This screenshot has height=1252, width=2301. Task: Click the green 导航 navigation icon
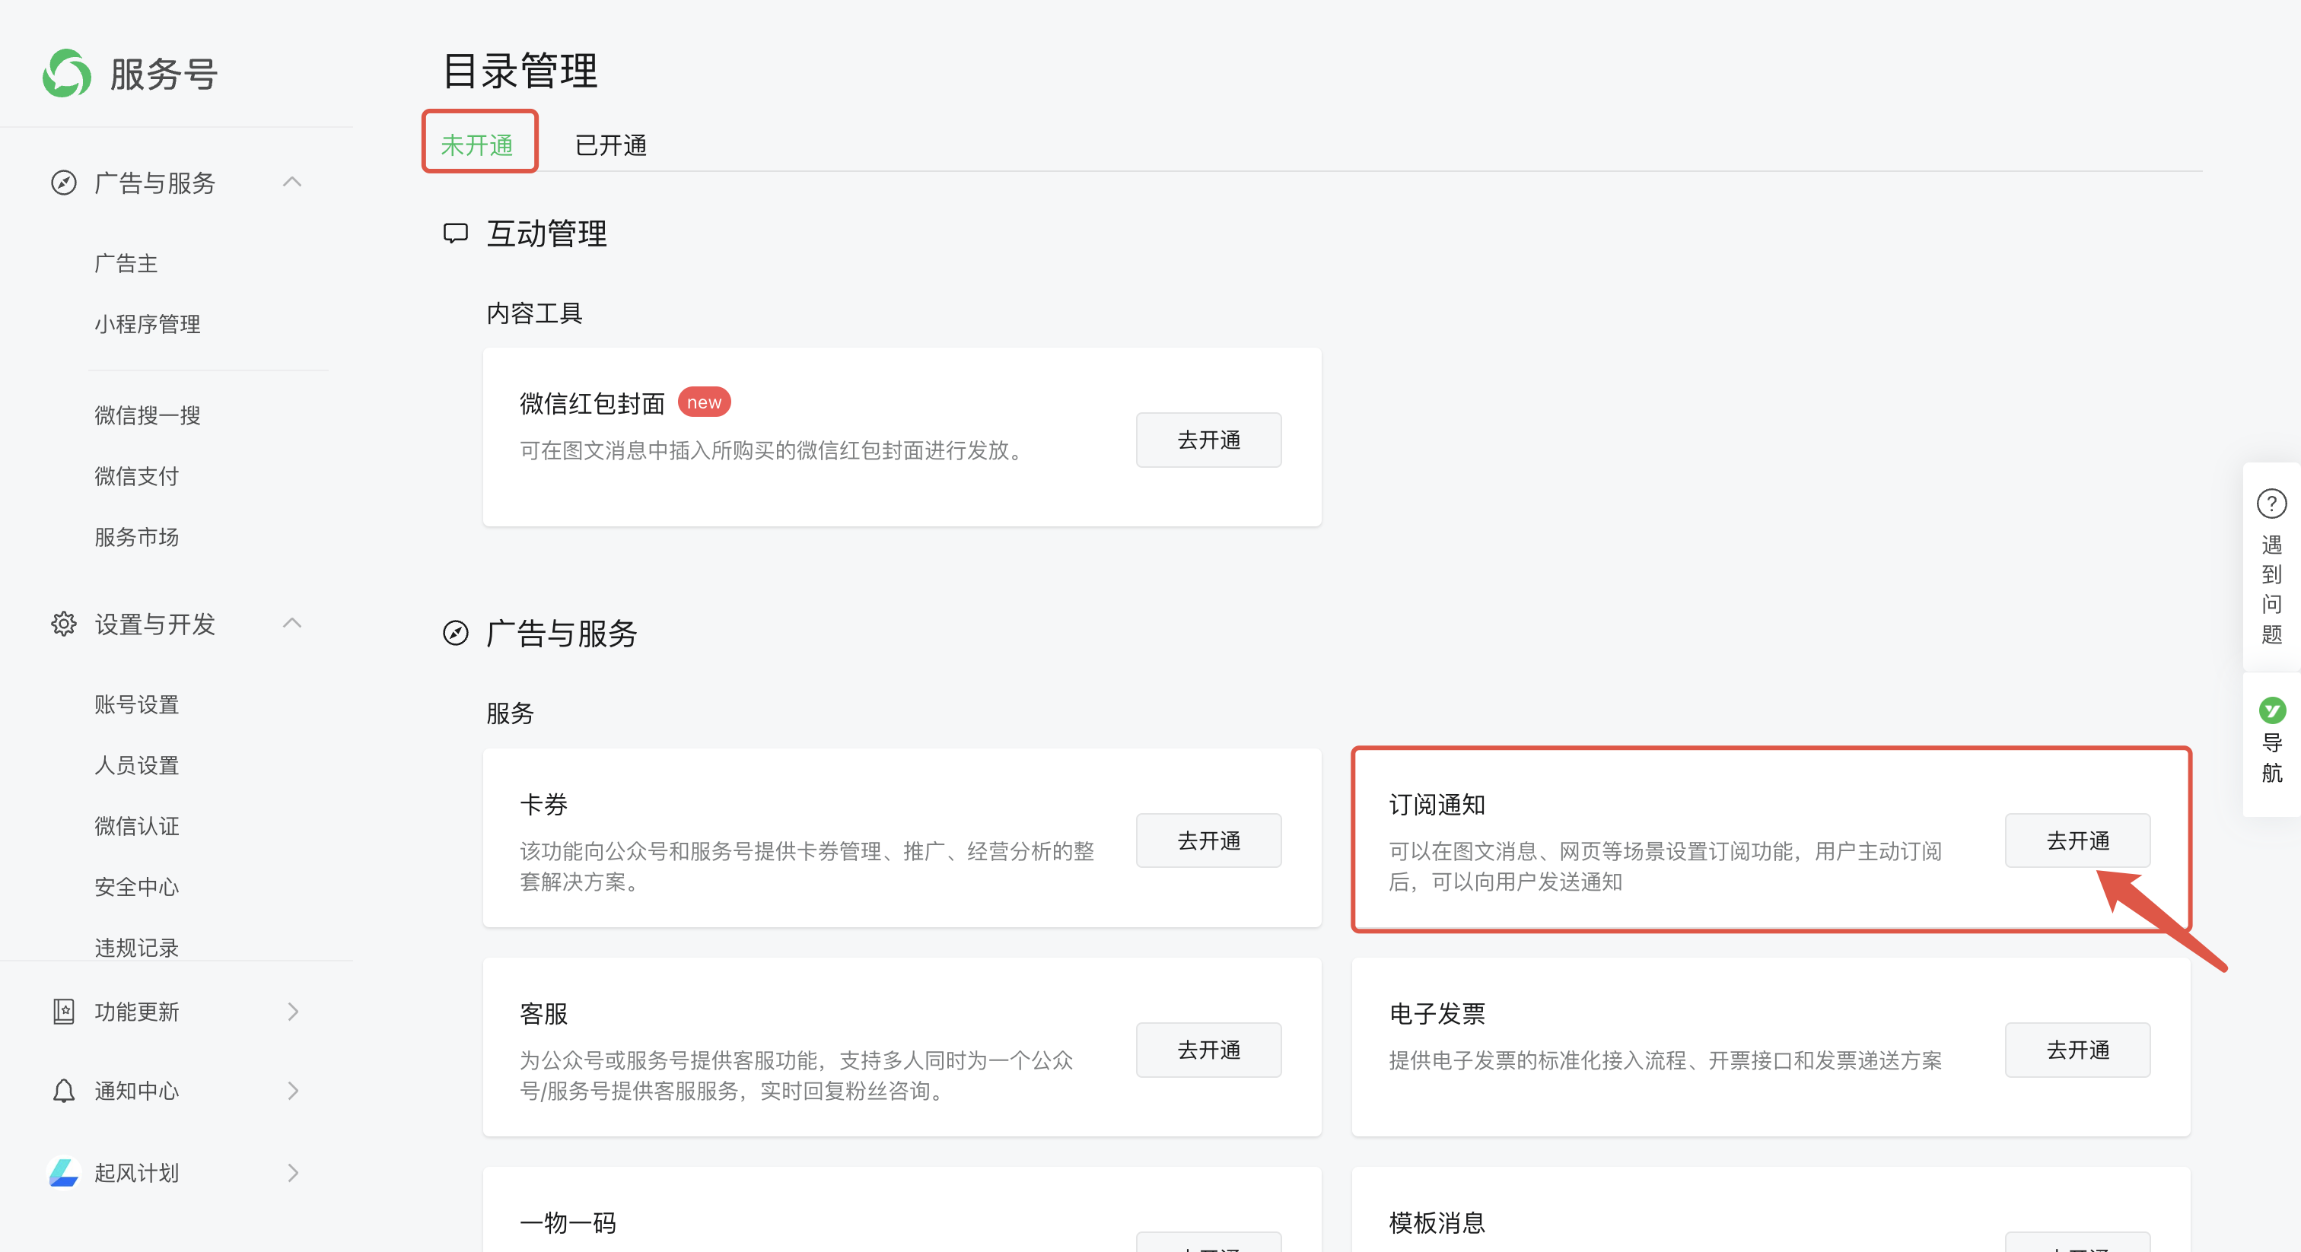(2271, 710)
